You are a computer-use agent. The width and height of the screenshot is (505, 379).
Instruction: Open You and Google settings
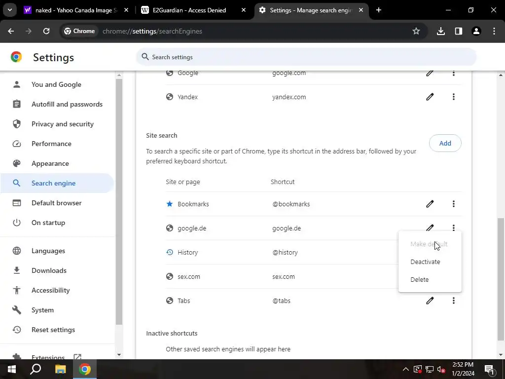[57, 84]
